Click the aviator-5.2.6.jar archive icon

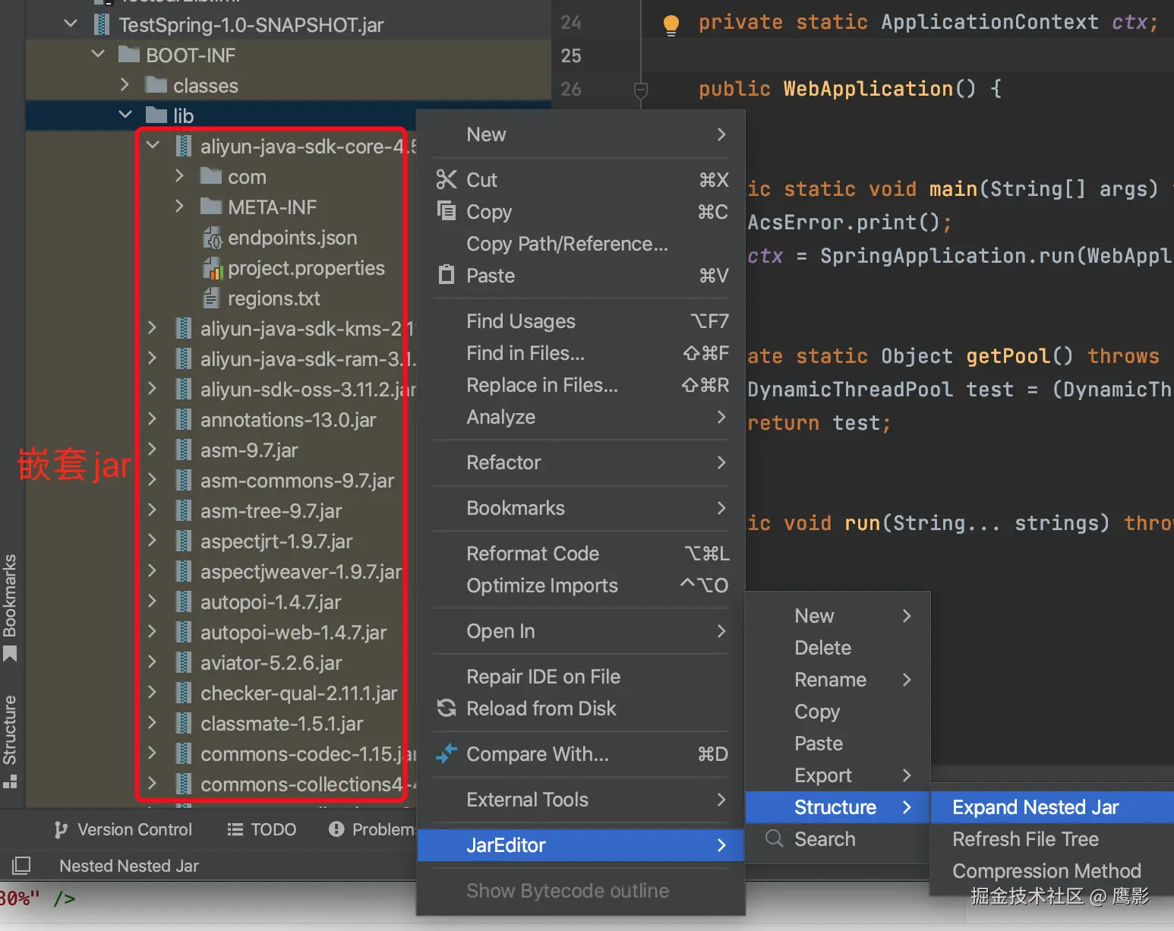click(x=183, y=663)
